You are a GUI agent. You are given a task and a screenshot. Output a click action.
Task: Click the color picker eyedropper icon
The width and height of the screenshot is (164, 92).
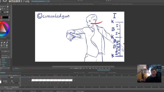(9, 17)
